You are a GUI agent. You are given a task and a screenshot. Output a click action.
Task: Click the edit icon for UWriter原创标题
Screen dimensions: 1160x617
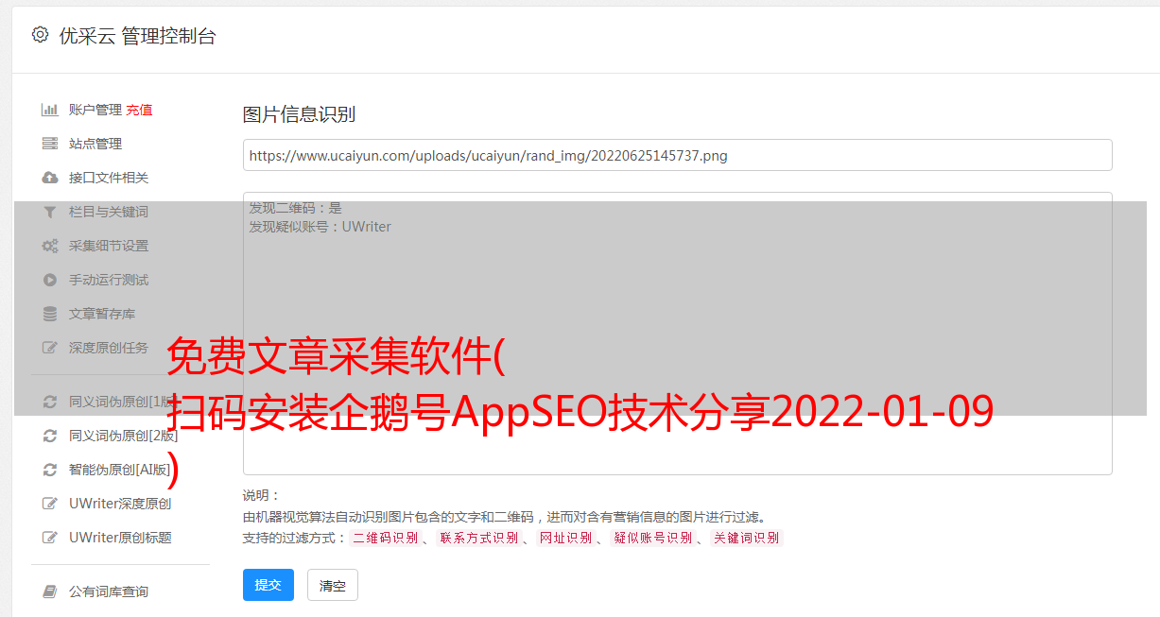50,538
